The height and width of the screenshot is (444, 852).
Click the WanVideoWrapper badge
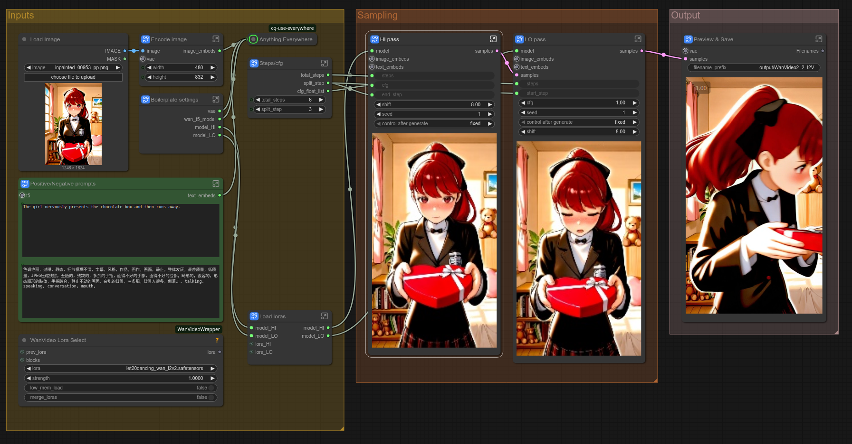click(199, 329)
